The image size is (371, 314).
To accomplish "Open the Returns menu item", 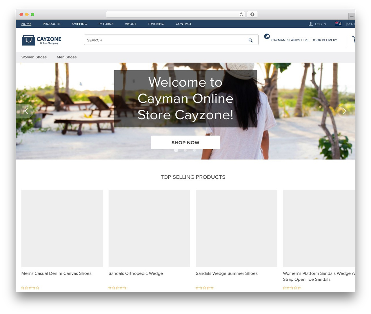I will [x=106, y=24].
